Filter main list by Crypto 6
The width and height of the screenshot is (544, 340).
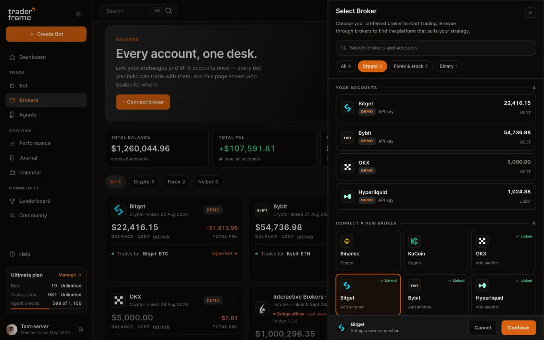(144, 182)
